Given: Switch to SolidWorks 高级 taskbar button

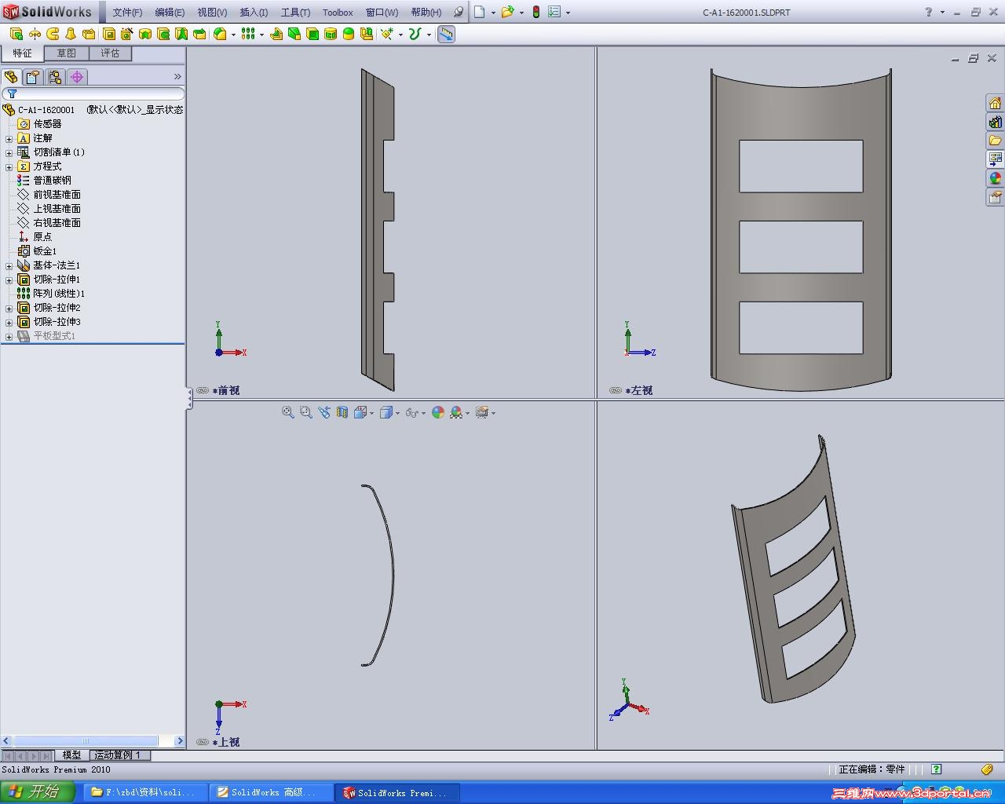Looking at the screenshot, I should pyautogui.click(x=272, y=792).
